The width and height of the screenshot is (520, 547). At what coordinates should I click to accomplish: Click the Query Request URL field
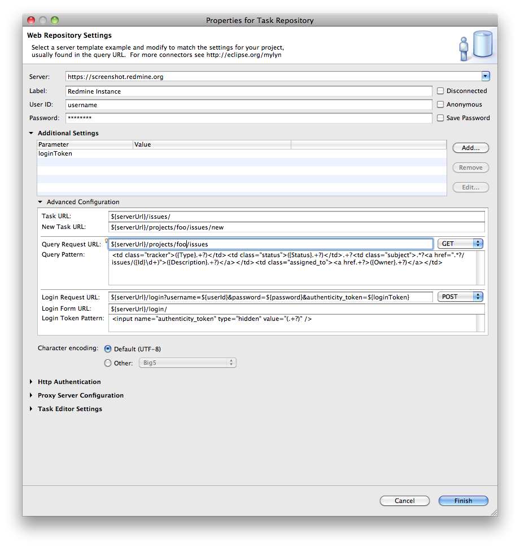point(270,244)
